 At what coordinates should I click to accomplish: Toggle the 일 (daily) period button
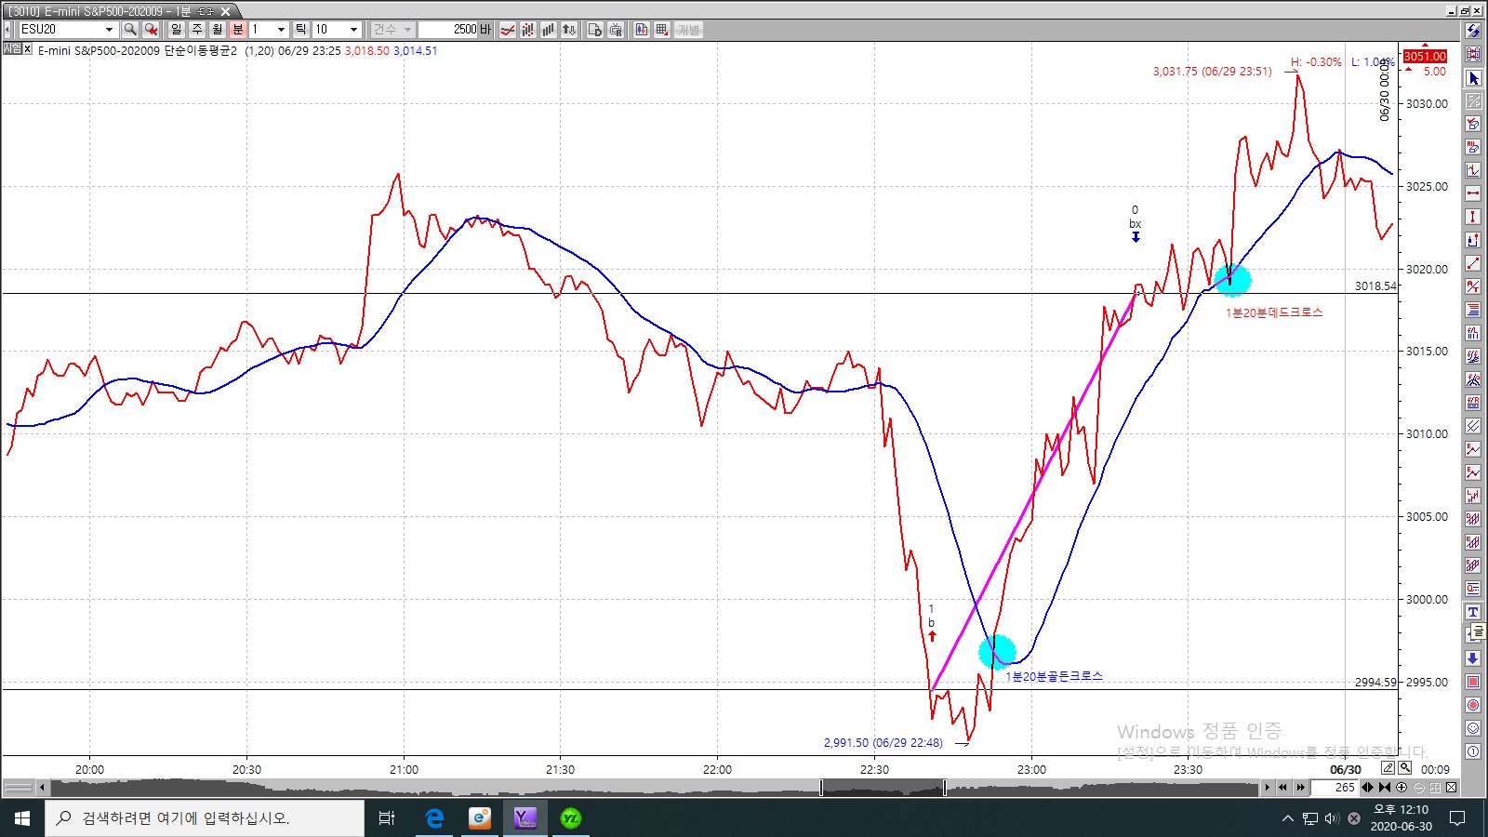(x=177, y=30)
